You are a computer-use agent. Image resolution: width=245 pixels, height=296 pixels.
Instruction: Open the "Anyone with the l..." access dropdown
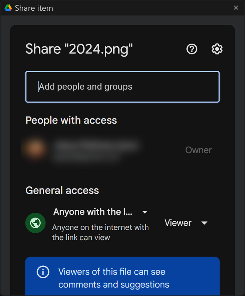(x=100, y=212)
